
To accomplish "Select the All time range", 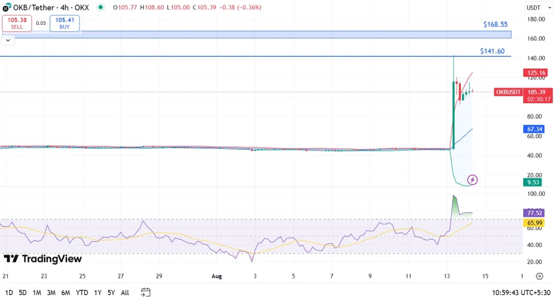I will [125, 292].
